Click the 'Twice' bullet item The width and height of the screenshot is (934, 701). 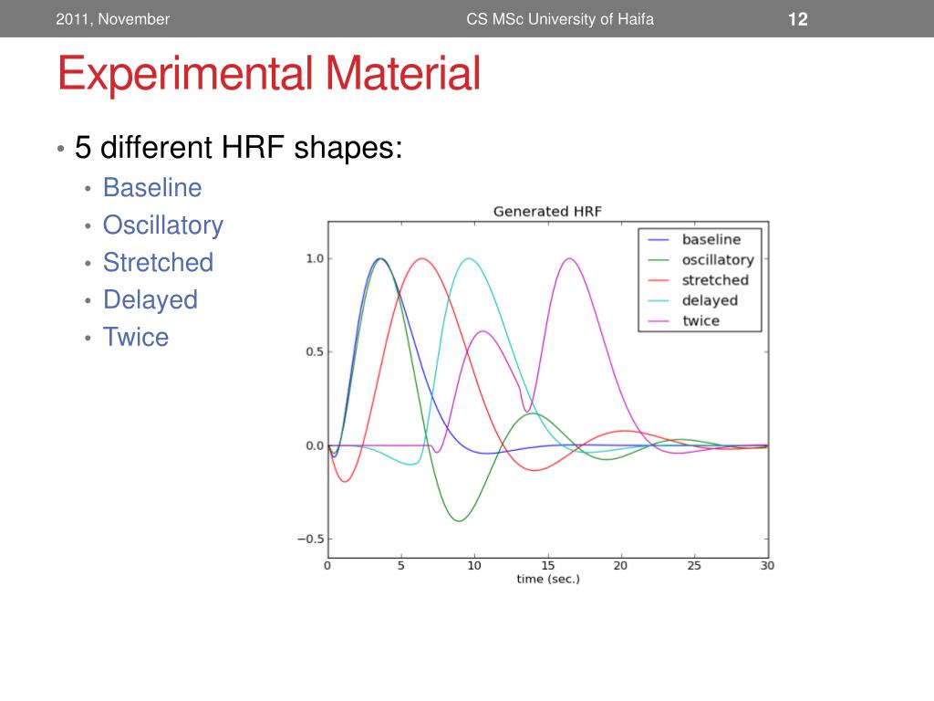[136, 337]
